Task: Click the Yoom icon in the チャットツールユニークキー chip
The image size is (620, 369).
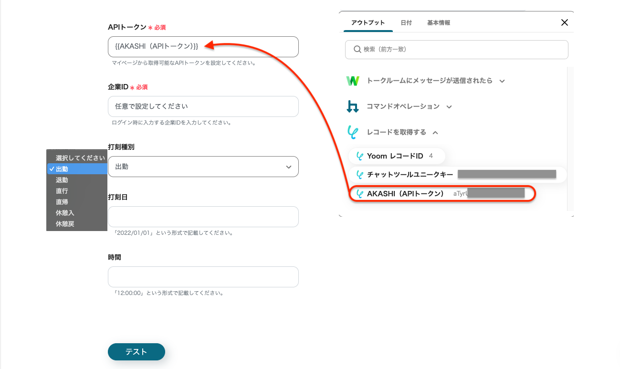Action: 360,175
